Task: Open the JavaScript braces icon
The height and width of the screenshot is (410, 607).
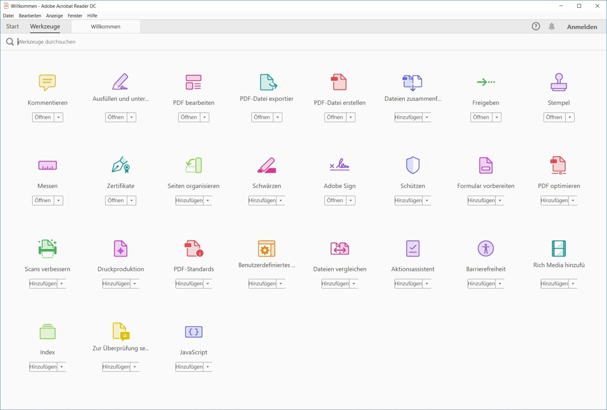Action: [x=194, y=332]
